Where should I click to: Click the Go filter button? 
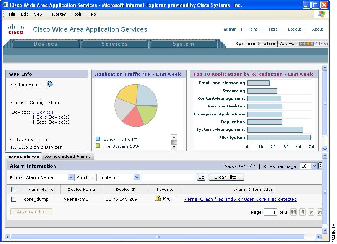(x=201, y=177)
